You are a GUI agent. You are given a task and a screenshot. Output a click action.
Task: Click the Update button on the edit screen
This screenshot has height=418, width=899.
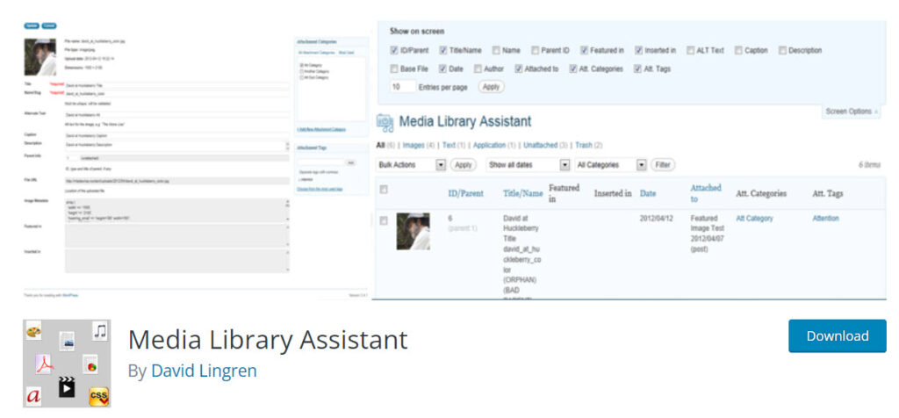click(x=32, y=25)
